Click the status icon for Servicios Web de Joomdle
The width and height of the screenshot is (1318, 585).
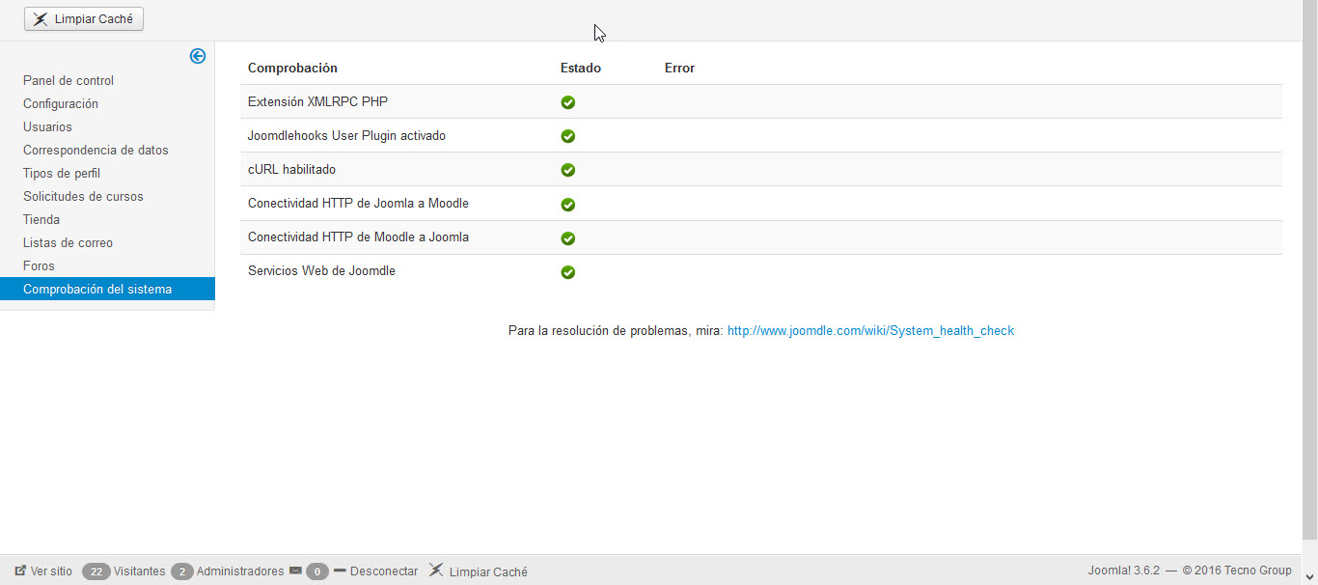pyautogui.click(x=568, y=272)
